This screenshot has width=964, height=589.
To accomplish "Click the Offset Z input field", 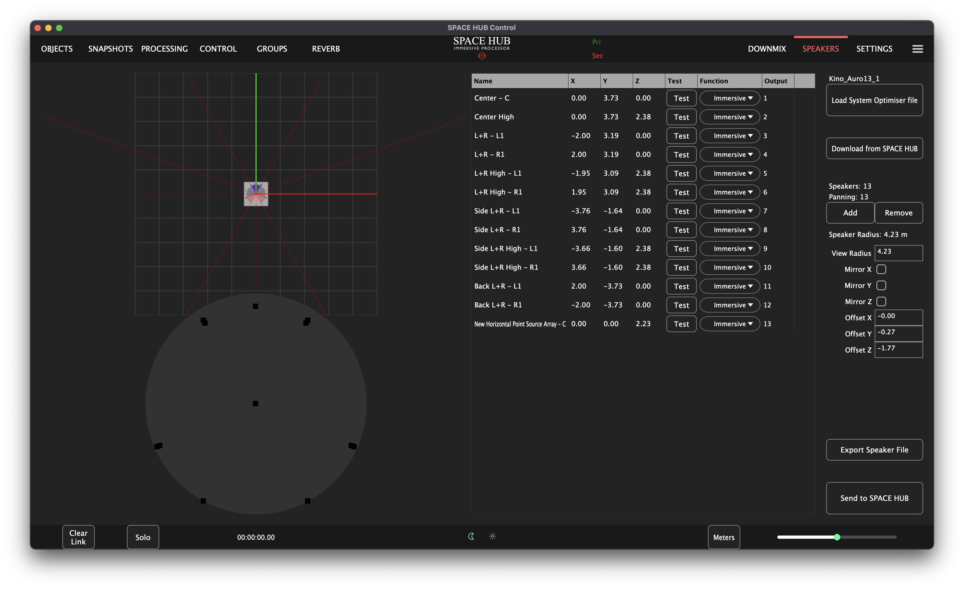I will pos(899,349).
